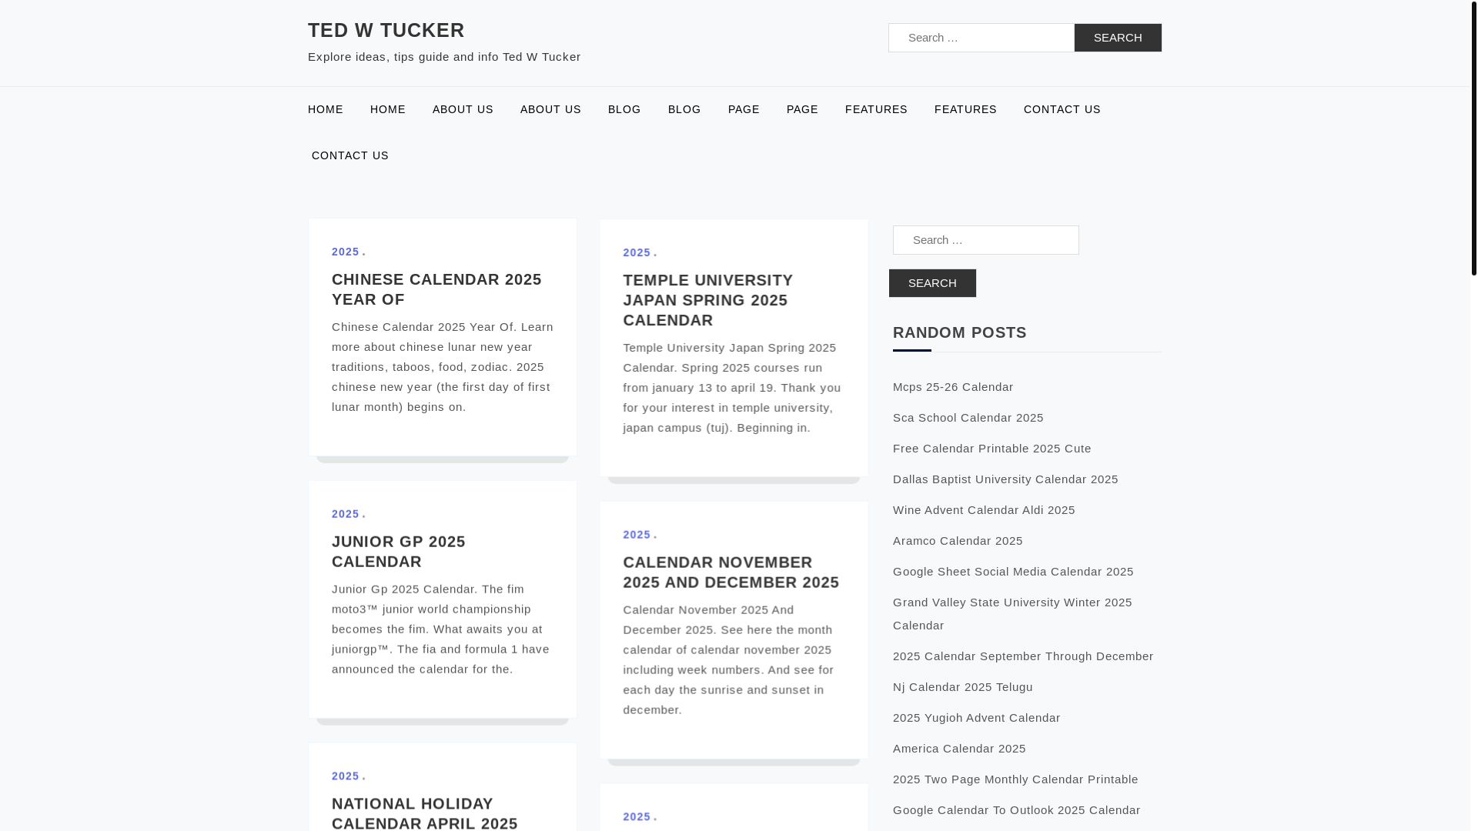Open the Chinese Calendar 2025 Year Of post
Image resolution: width=1478 pixels, height=831 pixels.
436,289
